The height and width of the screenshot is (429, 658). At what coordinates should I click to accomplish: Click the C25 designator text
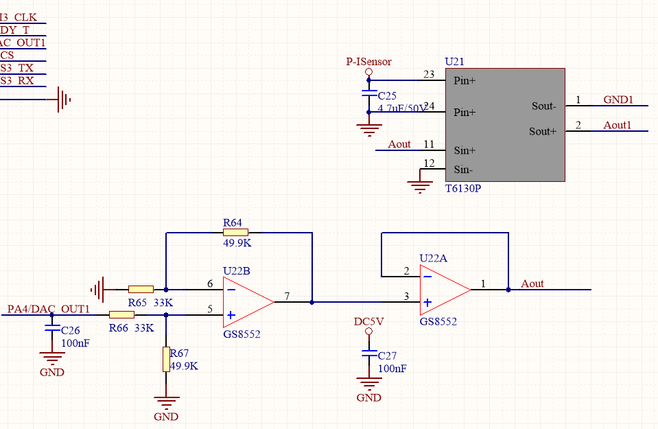coord(387,95)
